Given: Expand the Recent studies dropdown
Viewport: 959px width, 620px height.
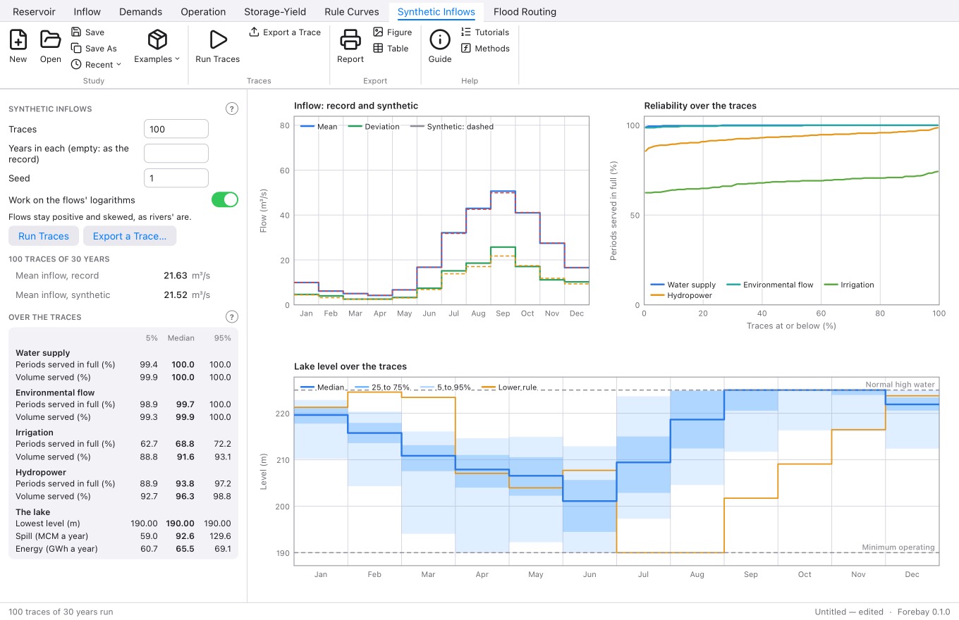Looking at the screenshot, I should pos(97,64).
